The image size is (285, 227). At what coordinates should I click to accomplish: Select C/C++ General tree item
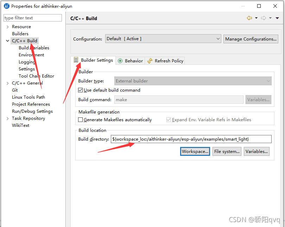27,83
